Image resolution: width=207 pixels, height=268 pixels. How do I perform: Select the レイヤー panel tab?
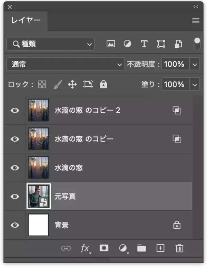click(x=26, y=20)
